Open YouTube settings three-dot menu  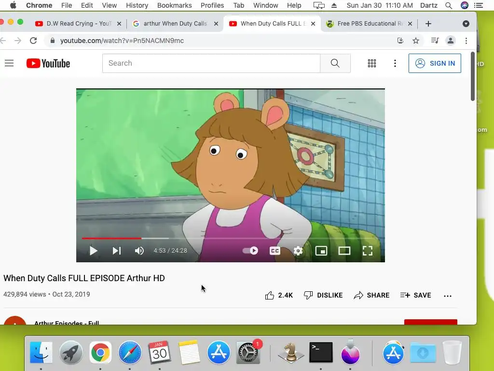tap(395, 63)
